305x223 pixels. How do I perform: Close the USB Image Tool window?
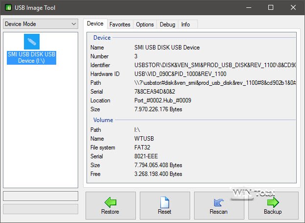pyautogui.click(x=293, y=8)
